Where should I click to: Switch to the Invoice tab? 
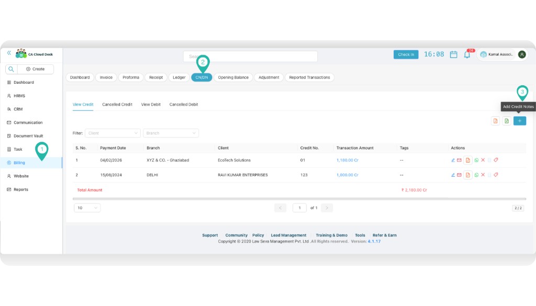click(x=106, y=77)
